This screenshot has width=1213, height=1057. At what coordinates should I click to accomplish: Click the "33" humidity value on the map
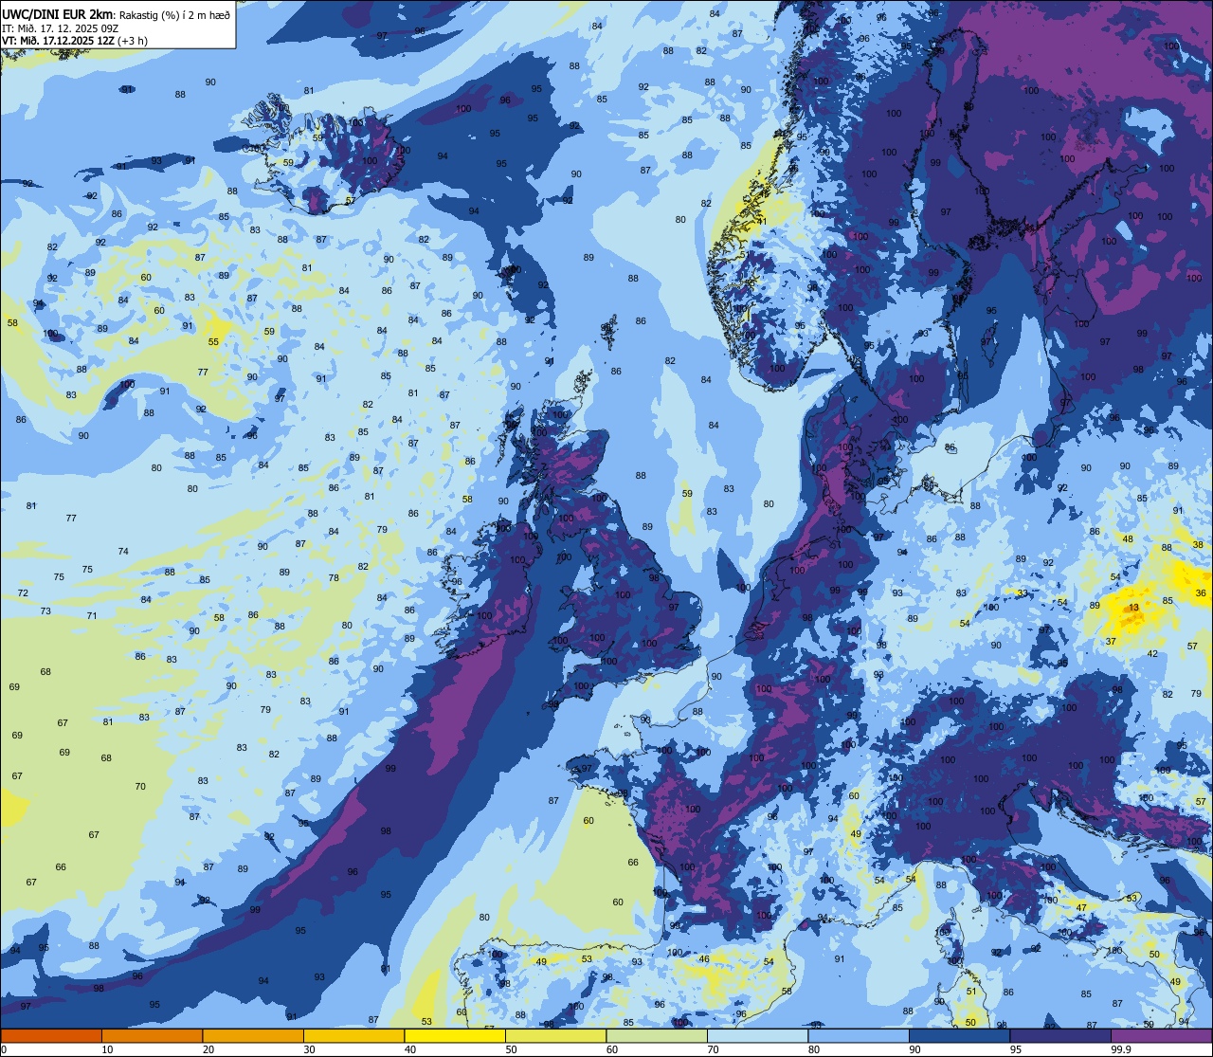[x=1022, y=593]
